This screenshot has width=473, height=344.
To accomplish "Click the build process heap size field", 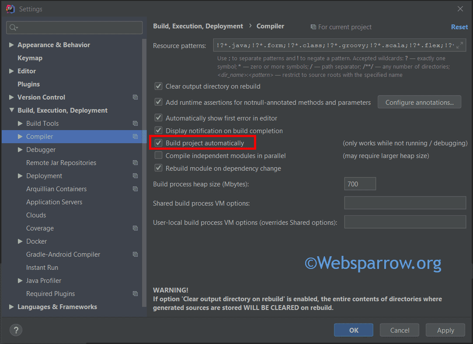I will tap(359, 183).
